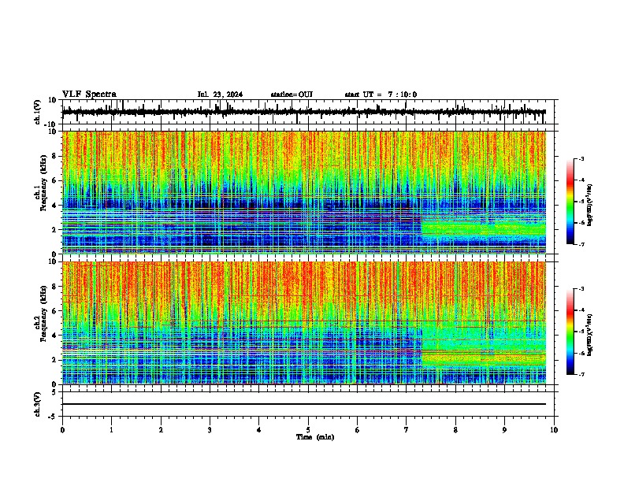Click the "start UT = 7:10:0" header text
The image size is (624, 482).
(381, 95)
